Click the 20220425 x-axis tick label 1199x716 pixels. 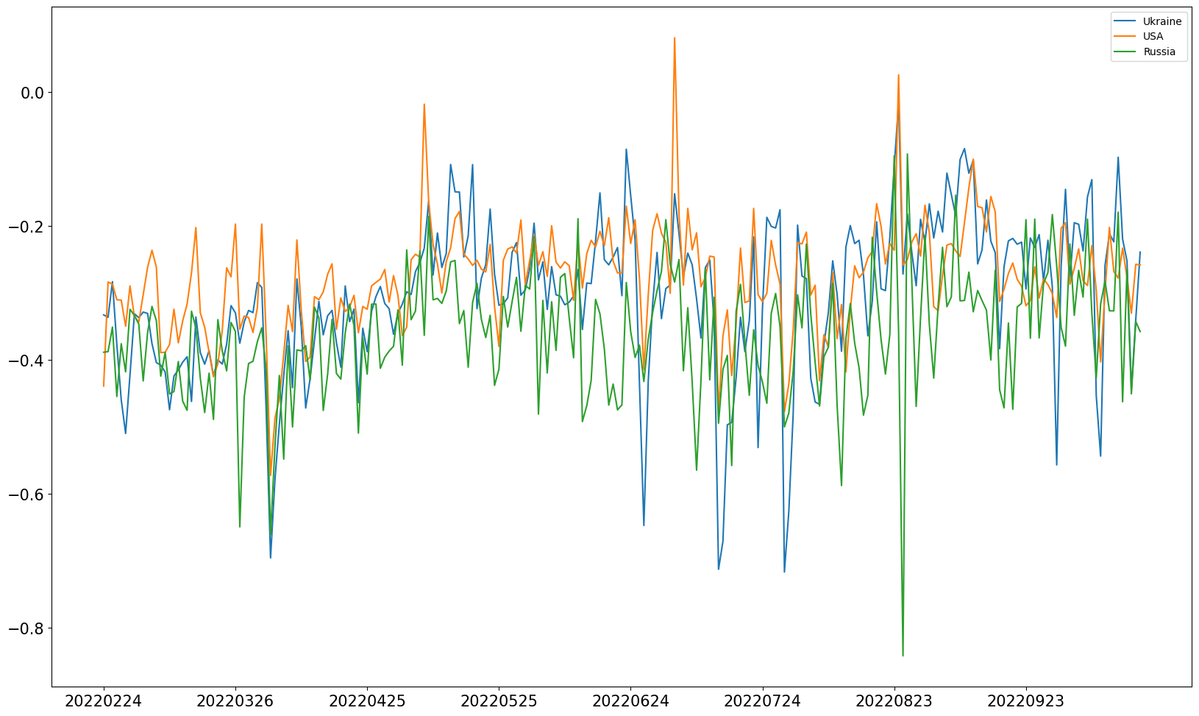(366, 701)
